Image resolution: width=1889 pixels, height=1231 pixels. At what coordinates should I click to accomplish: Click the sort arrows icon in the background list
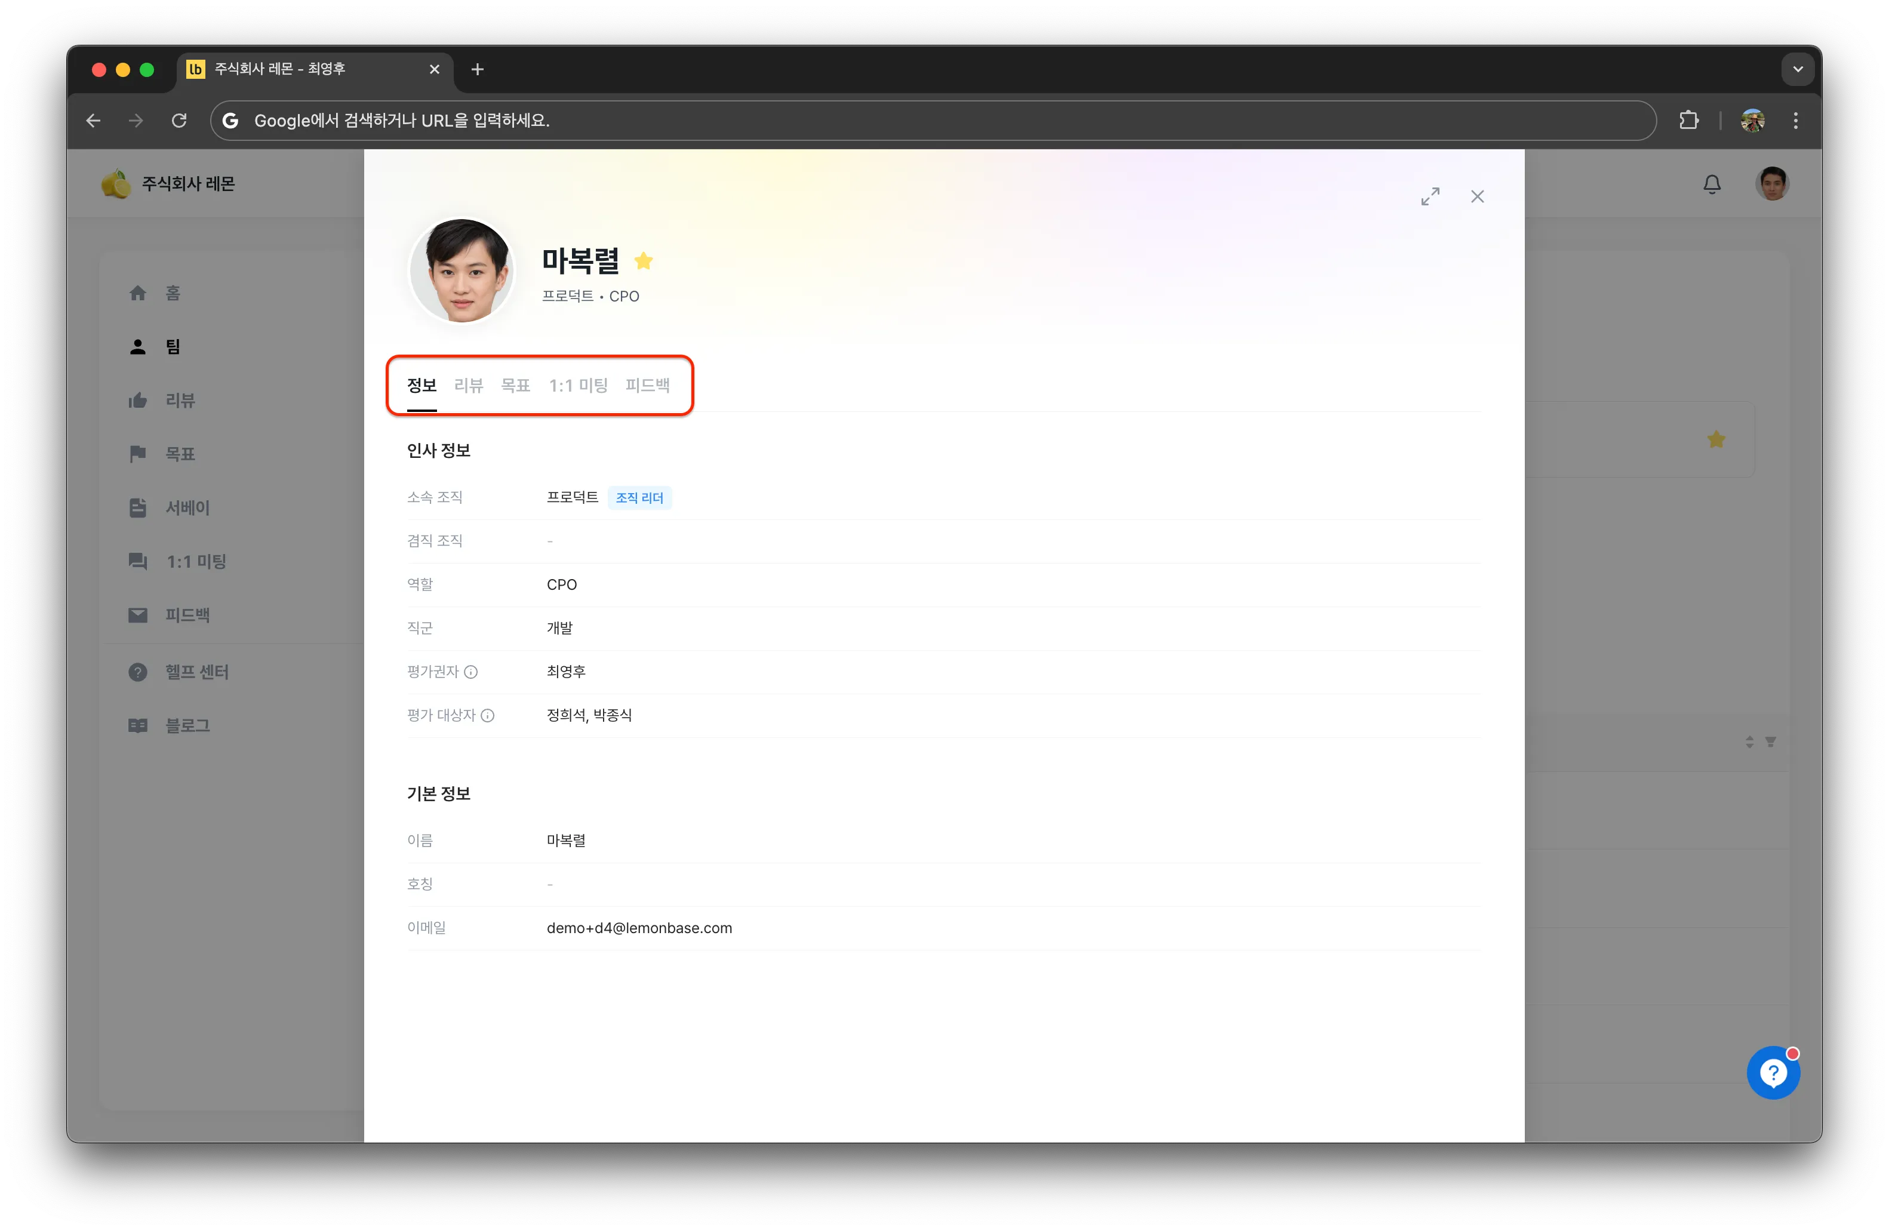click(x=1749, y=741)
